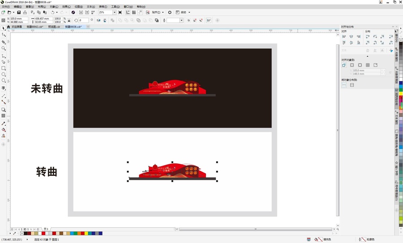Expand status bar info flyout arrow
Image resolution: width=403 pixels, height=243 pixels.
click(27, 239)
